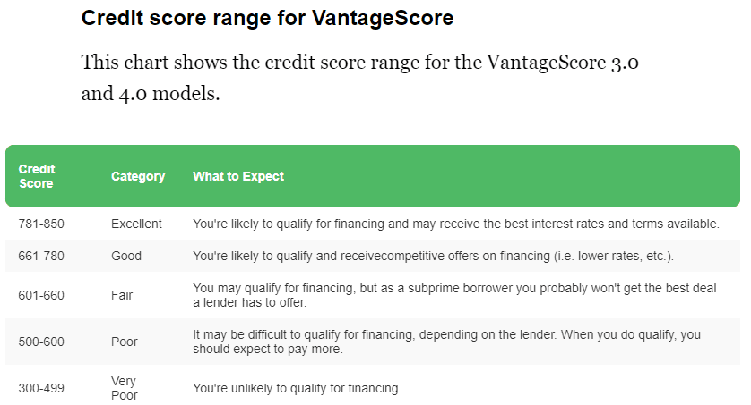The width and height of the screenshot is (751, 405).
Task: Select the 500-600 score cell
Action: 41,342
